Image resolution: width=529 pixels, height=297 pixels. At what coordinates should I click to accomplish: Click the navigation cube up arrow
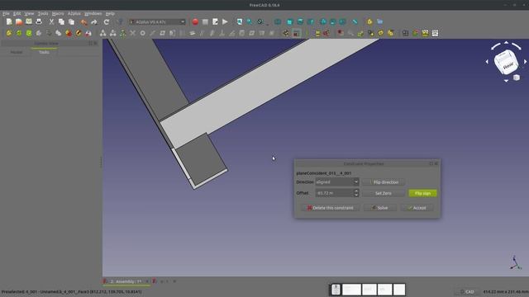(506, 43)
